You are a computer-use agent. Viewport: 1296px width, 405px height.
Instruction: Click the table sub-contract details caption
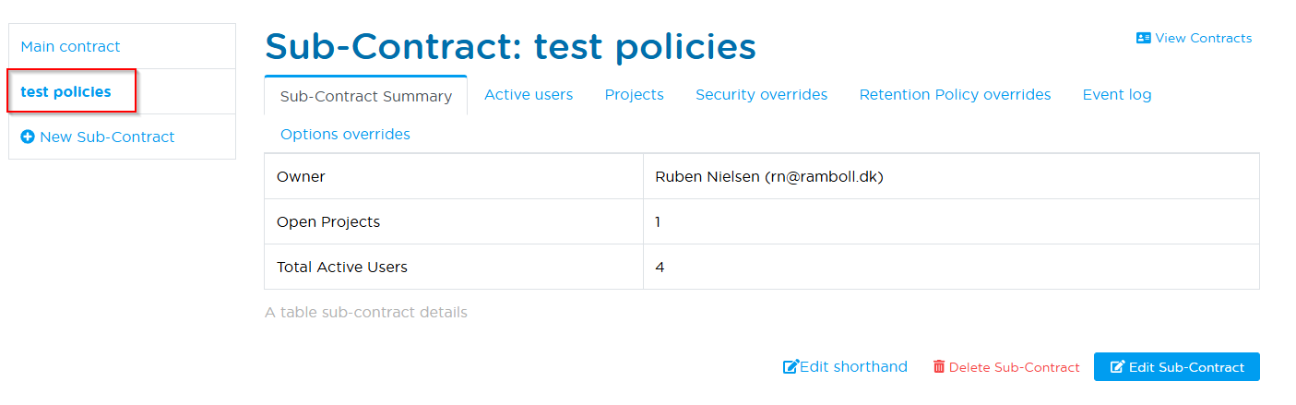tap(366, 312)
